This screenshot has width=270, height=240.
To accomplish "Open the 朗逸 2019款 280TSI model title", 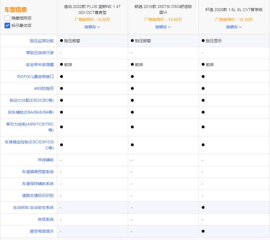I will tap(163, 9).
